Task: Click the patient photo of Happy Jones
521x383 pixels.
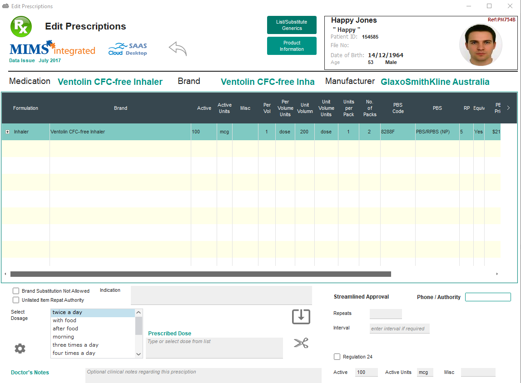Action: click(x=481, y=44)
